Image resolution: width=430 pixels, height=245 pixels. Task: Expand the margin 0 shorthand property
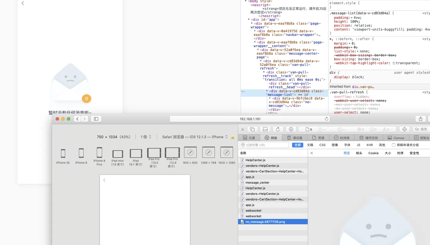[x=350, y=43]
